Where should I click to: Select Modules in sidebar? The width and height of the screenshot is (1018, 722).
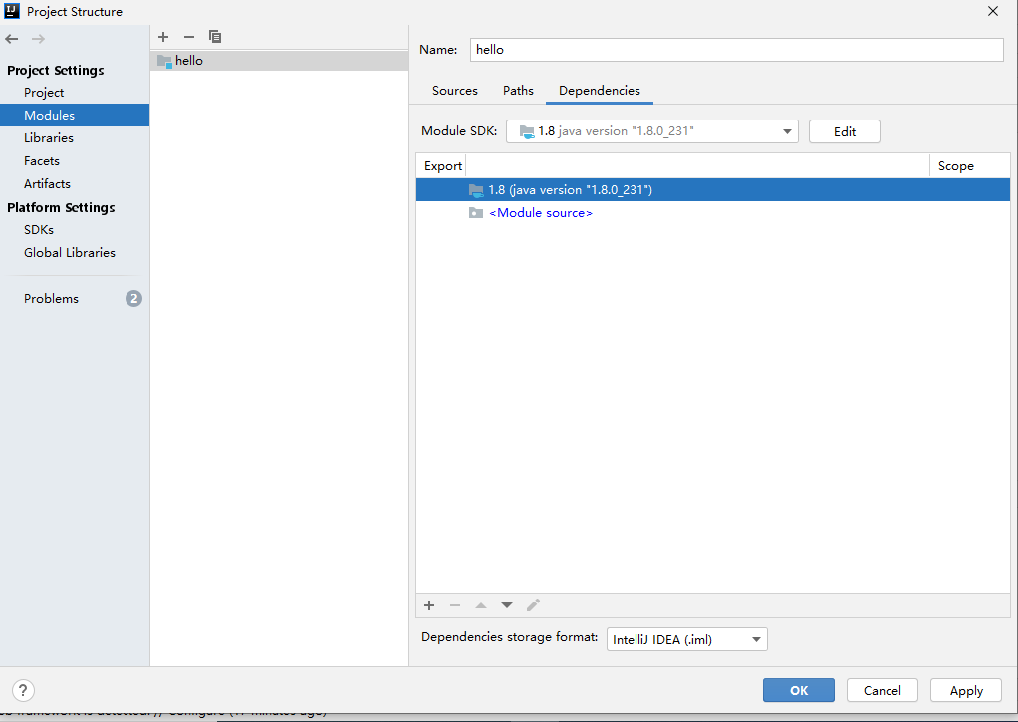tap(75, 115)
